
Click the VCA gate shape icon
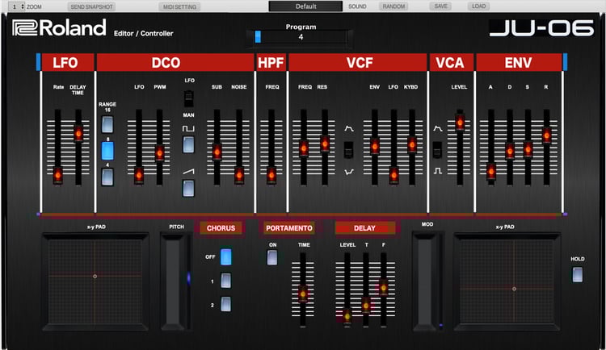(437, 170)
